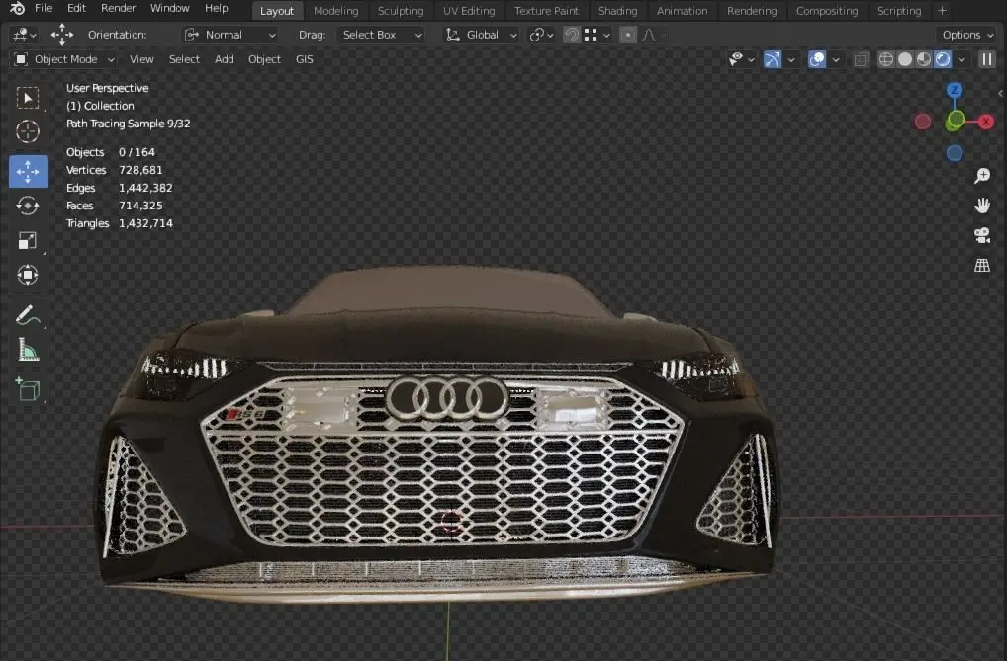Image resolution: width=1007 pixels, height=661 pixels.
Task: Click the Blender logo icon
Action: (18, 8)
